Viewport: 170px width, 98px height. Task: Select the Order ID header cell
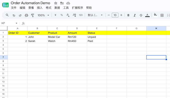17,33
